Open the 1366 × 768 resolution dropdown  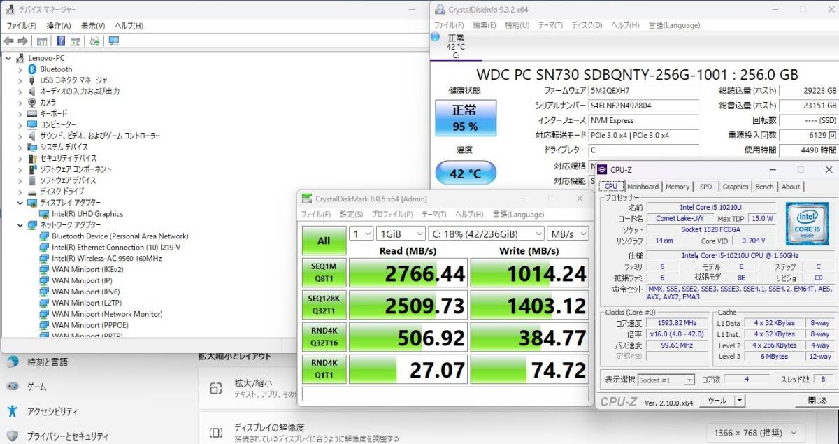pyautogui.click(x=756, y=433)
